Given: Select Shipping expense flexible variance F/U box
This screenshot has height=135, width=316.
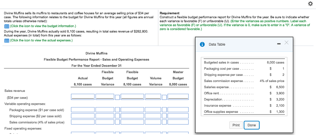Looking at the screenshot, I should pos(118,116).
